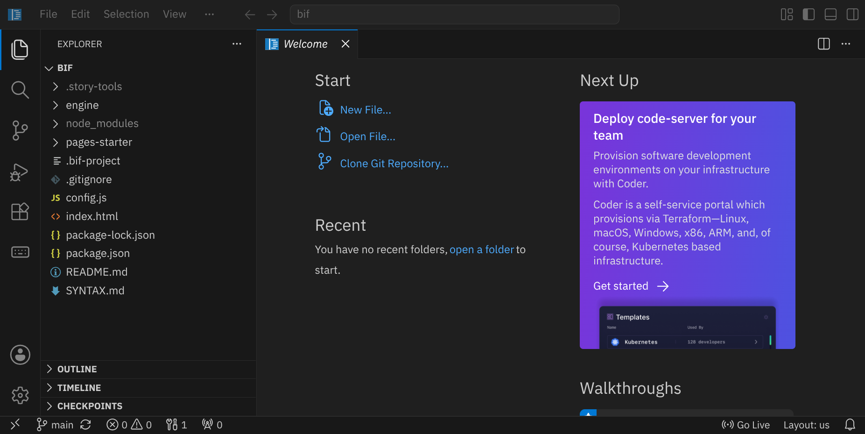Click the radio tower status showing 0
This screenshot has width=865, height=434.
pyautogui.click(x=212, y=425)
